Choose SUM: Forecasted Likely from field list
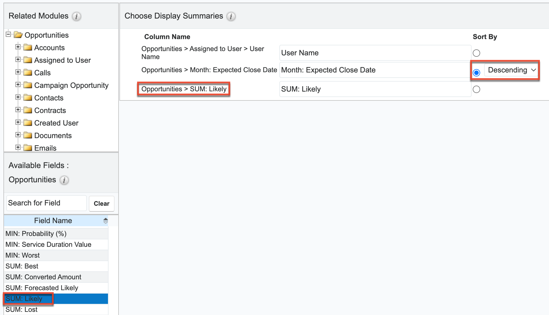Screen dimensions: 549x315 42,288
